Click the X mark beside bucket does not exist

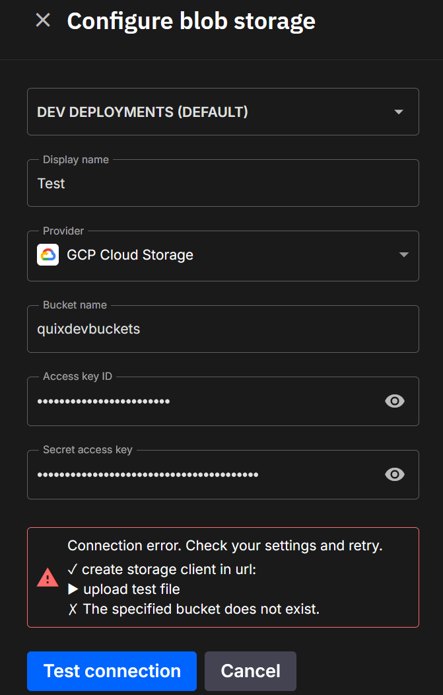click(x=73, y=609)
